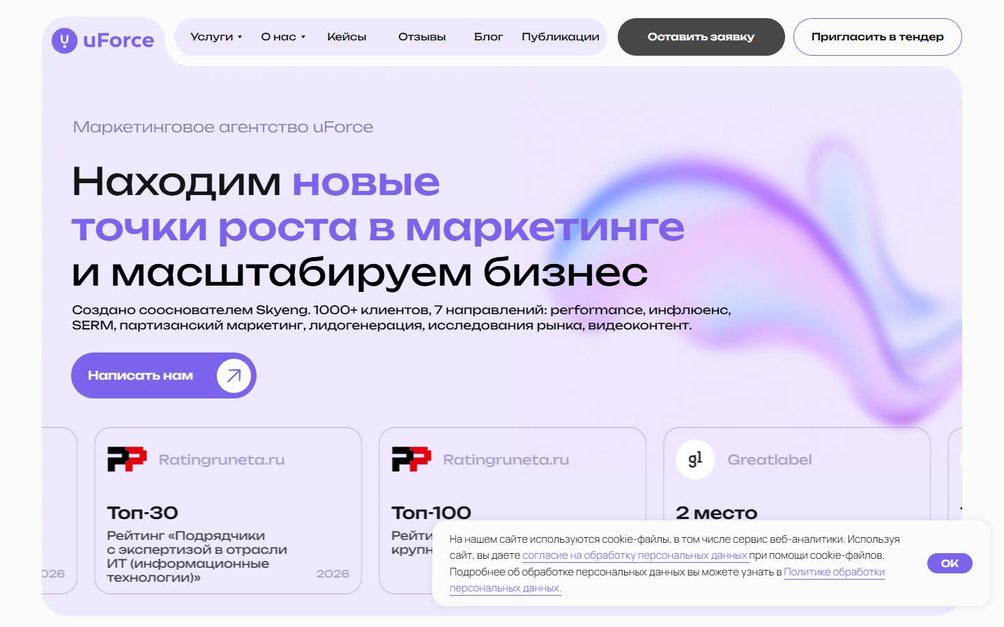
Task: Click the Пригласить в тендер button
Action: 878,37
